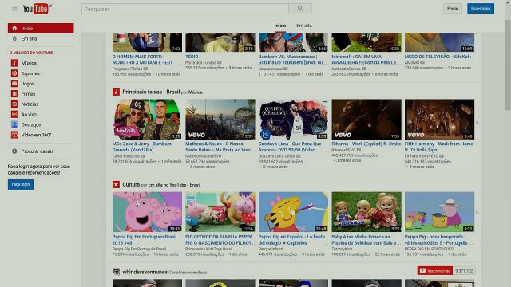Screen dimensions: 511x287
Task: Open the Ao vivo sidebar icon
Action: (14, 114)
